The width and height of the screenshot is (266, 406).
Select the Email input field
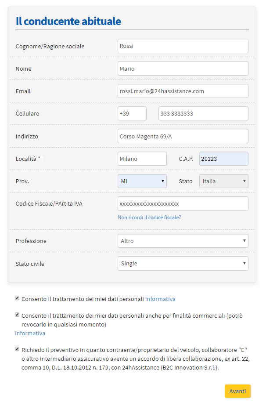click(x=183, y=91)
